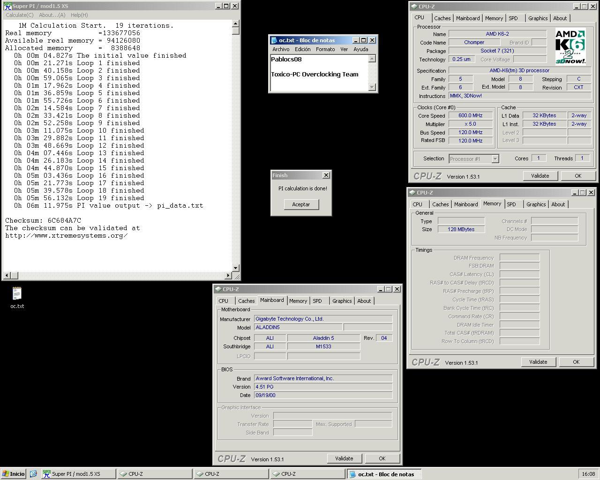Switch to Super PI taskbar button
Image resolution: width=600 pixels, height=480 pixels.
pos(78,474)
